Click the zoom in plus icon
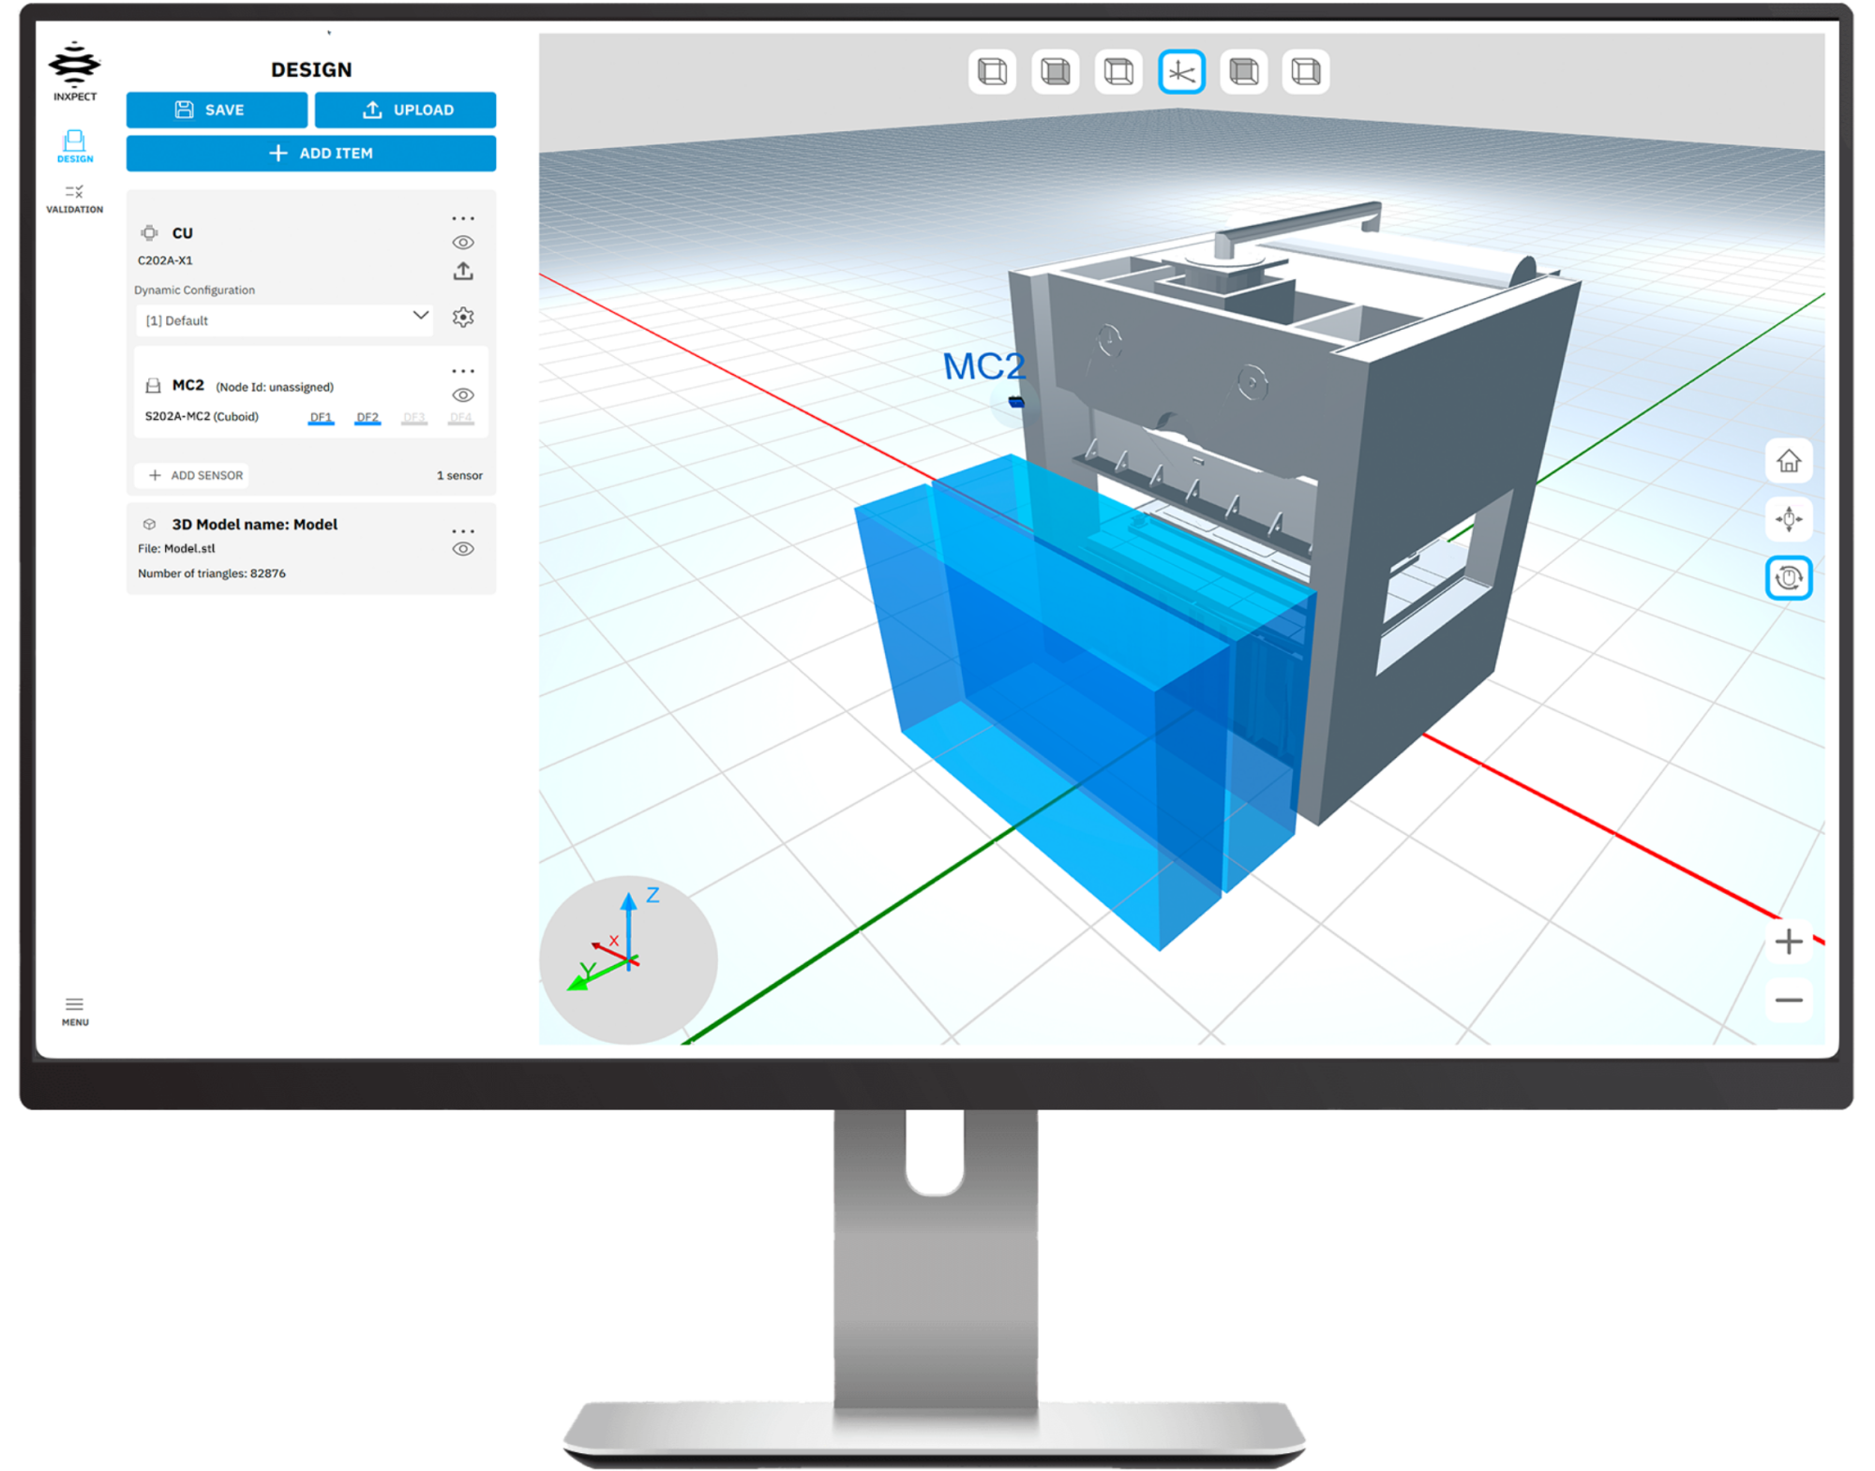This screenshot has width=1875, height=1471. tap(1790, 941)
